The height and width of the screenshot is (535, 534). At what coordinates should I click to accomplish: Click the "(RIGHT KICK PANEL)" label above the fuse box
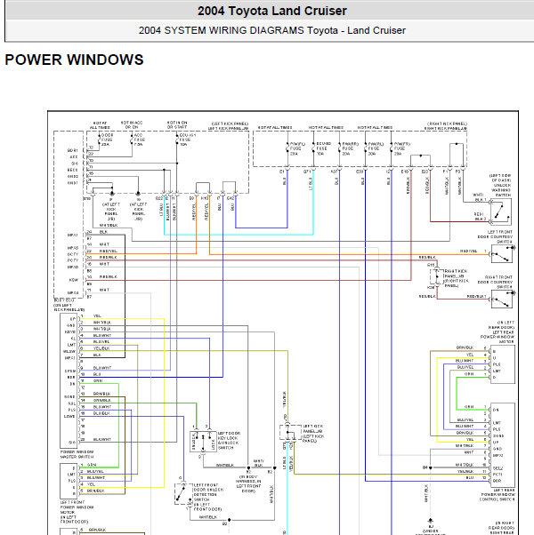(447, 124)
